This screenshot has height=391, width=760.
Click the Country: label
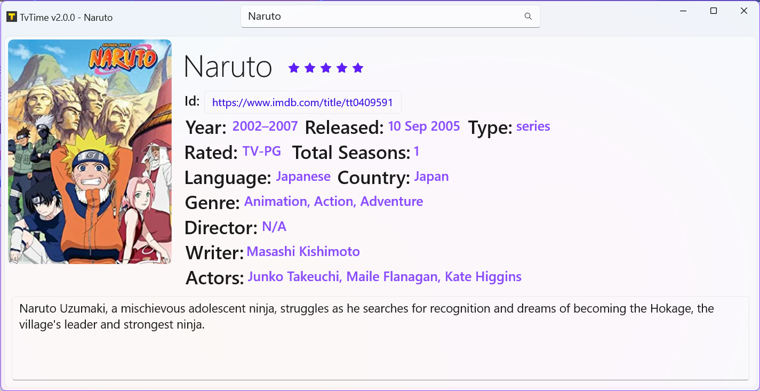(x=374, y=178)
